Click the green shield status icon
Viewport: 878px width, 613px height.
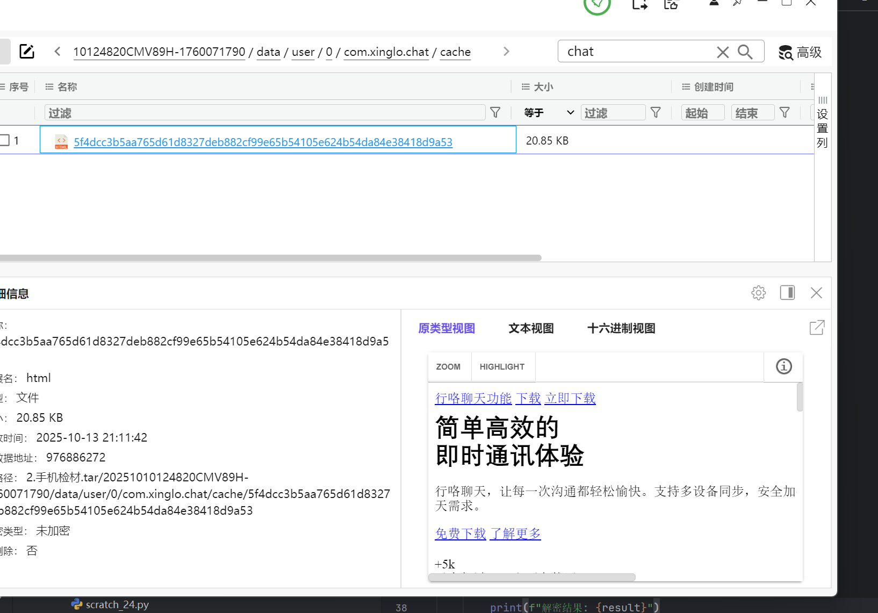pos(597,4)
